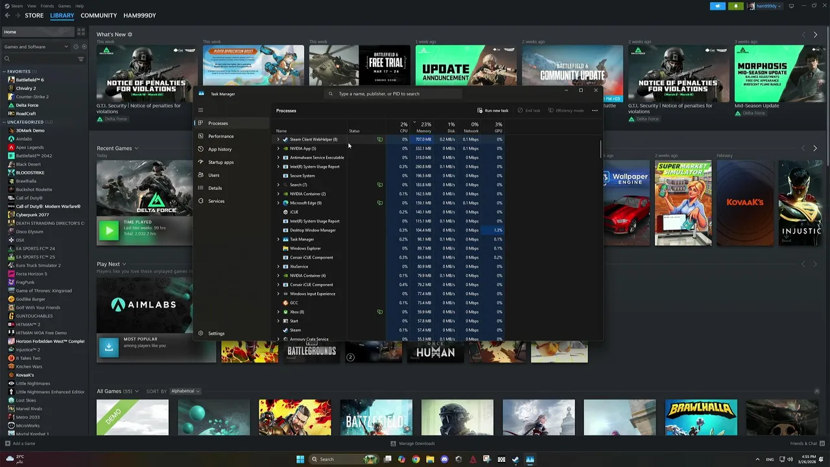Select the Secure System process row

click(x=389, y=176)
